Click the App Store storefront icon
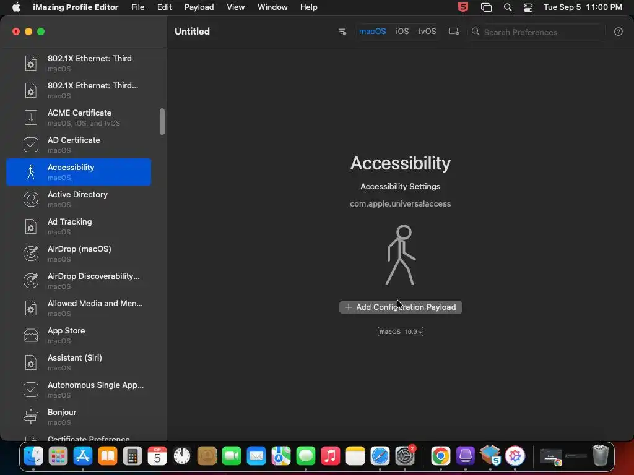634x475 pixels. 31,335
